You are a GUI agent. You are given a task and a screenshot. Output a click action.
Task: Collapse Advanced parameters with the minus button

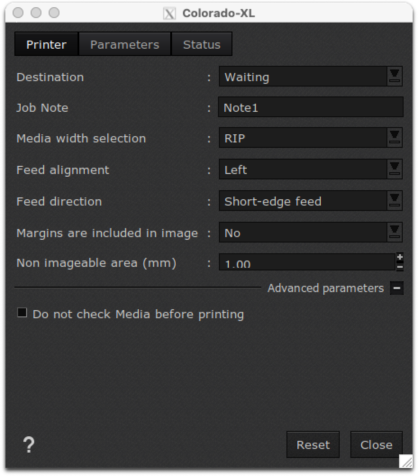tap(397, 288)
